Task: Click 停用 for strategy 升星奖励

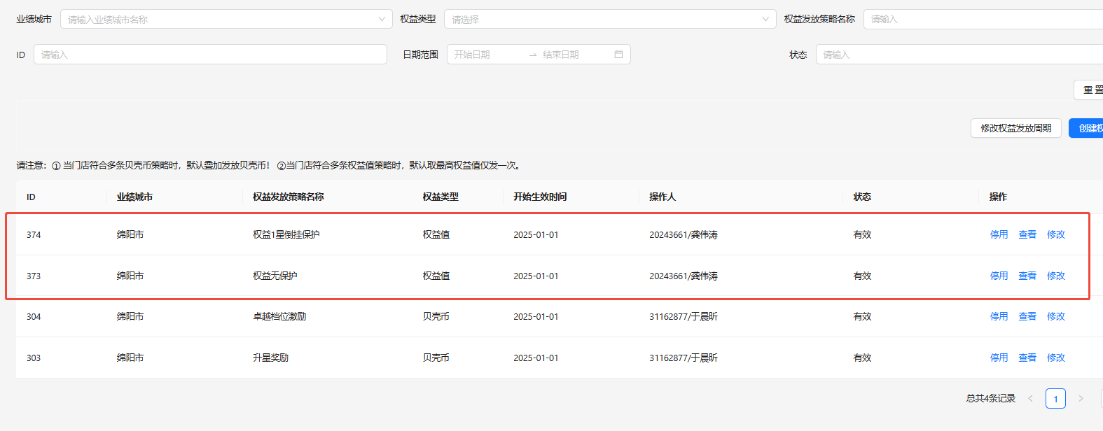Action: click(999, 358)
